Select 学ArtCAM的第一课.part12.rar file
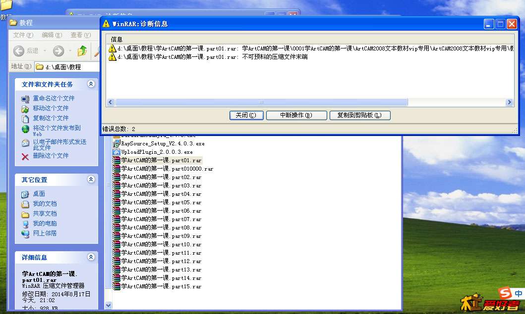525x314 pixels. coord(157,261)
